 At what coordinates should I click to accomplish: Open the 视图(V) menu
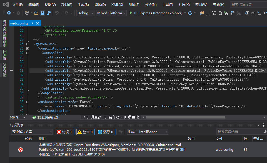coord(50,5)
